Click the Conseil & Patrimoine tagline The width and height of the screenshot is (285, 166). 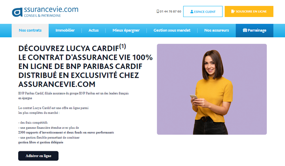tap(42, 16)
